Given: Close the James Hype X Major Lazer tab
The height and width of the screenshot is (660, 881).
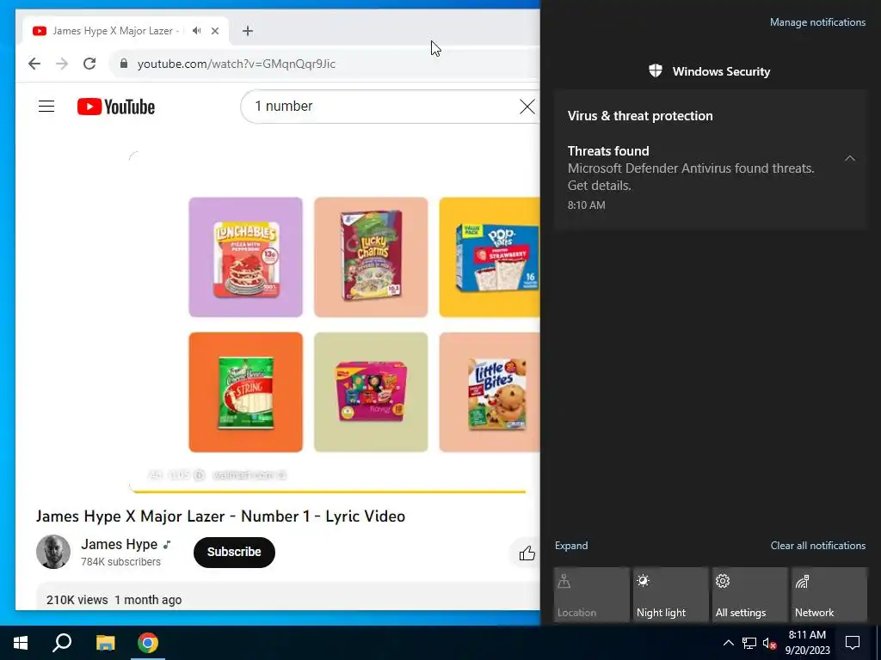Looking at the screenshot, I should pyautogui.click(x=214, y=31).
